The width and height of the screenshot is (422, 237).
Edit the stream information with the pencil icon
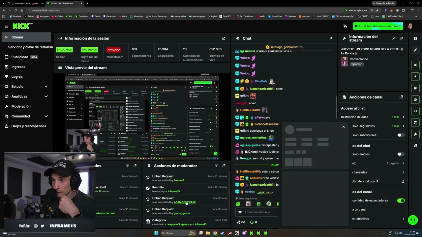pos(394,38)
